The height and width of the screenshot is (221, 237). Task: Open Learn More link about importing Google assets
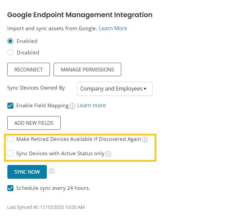pos(113,29)
